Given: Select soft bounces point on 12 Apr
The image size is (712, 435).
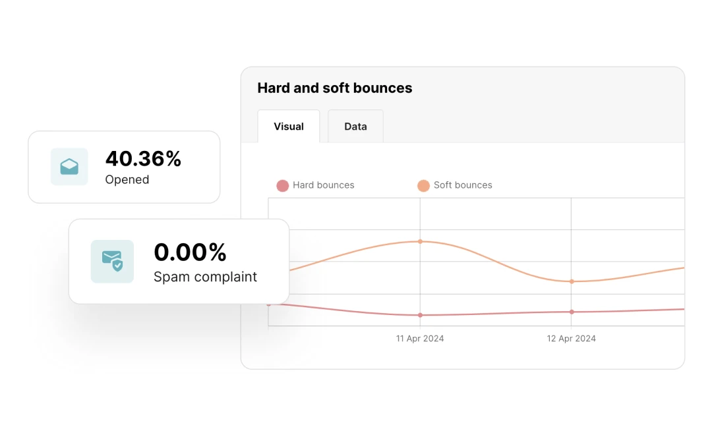Looking at the screenshot, I should point(572,281).
